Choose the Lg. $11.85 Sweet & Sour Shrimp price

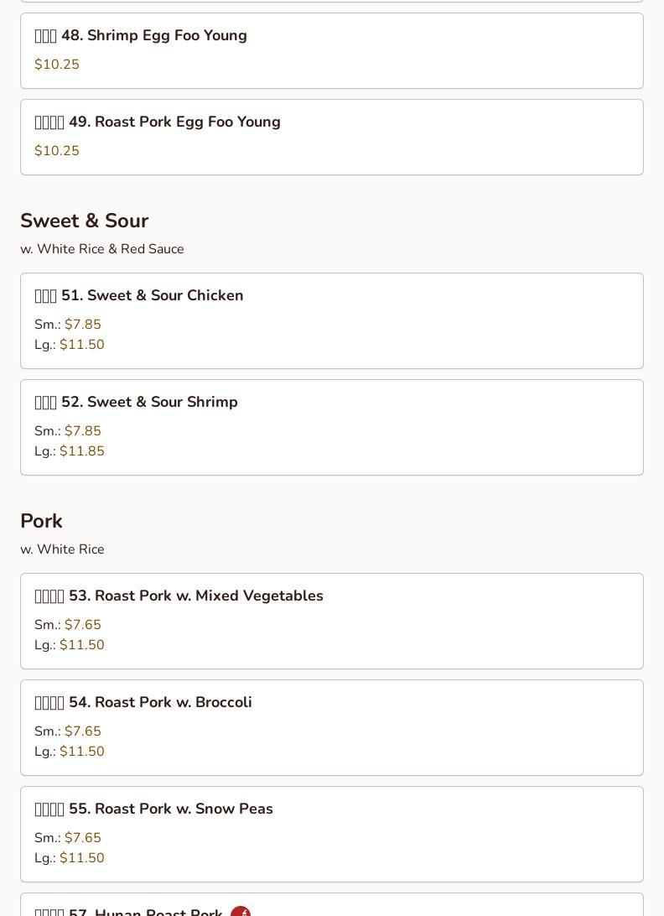tap(70, 451)
